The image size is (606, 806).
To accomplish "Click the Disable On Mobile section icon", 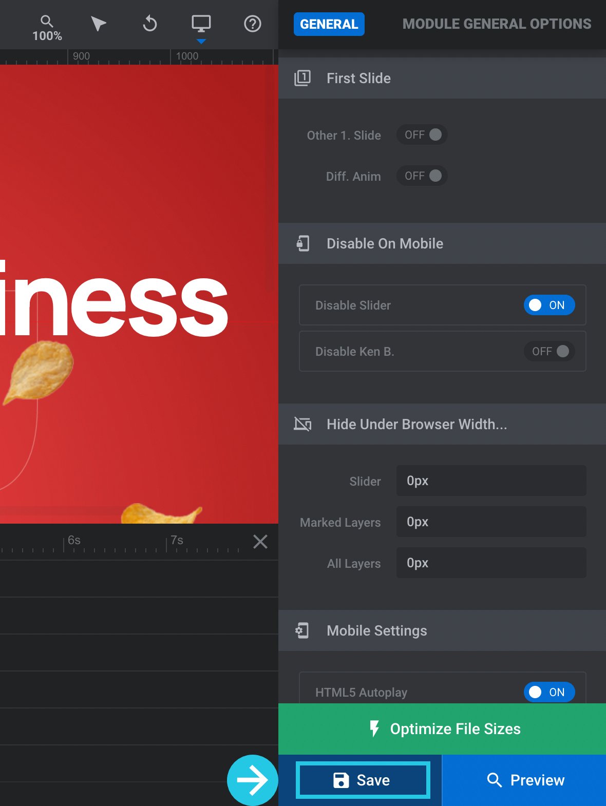I will [302, 243].
